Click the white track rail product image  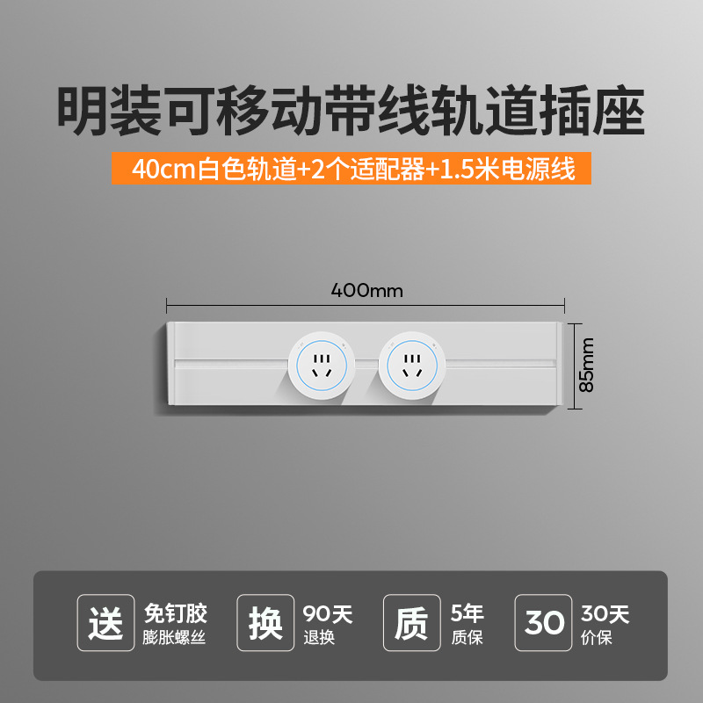365,364
